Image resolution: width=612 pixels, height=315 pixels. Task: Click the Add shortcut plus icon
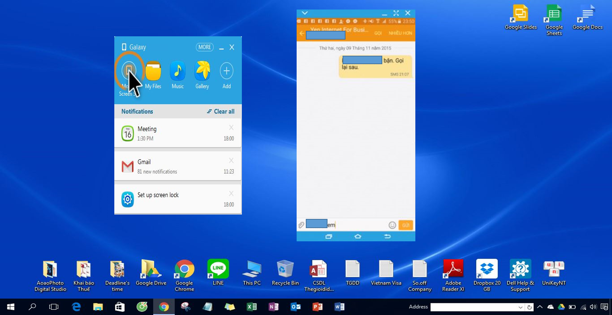(x=226, y=71)
